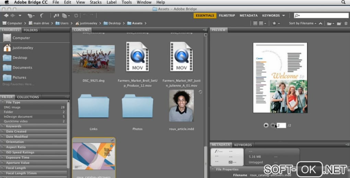Click the Bridge search field
Screen dimensions: 350x178
(x=321, y=15)
